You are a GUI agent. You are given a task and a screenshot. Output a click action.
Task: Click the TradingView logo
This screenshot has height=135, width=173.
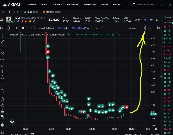pos(12,122)
